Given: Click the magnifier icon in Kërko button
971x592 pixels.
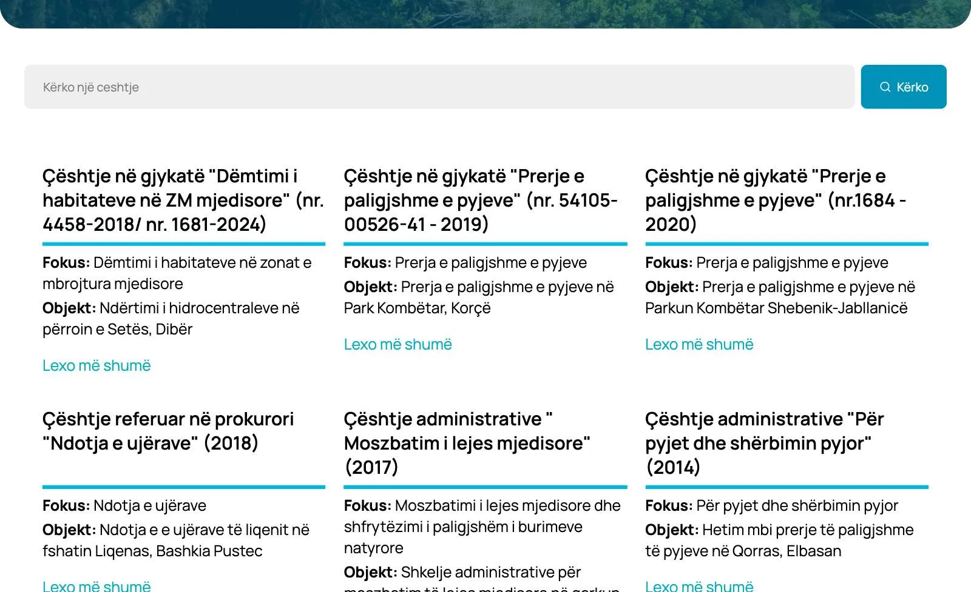Looking at the screenshot, I should [885, 87].
